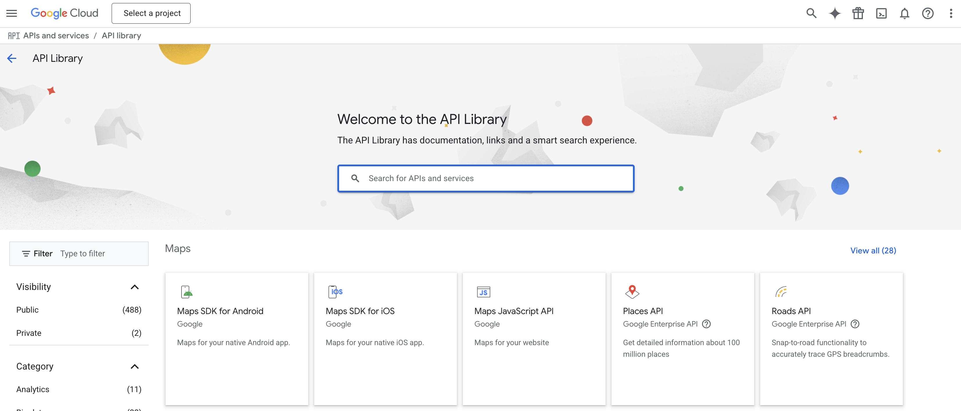Click 'Maps for your native iOS app.'
Image resolution: width=961 pixels, height=411 pixels.
(375, 342)
